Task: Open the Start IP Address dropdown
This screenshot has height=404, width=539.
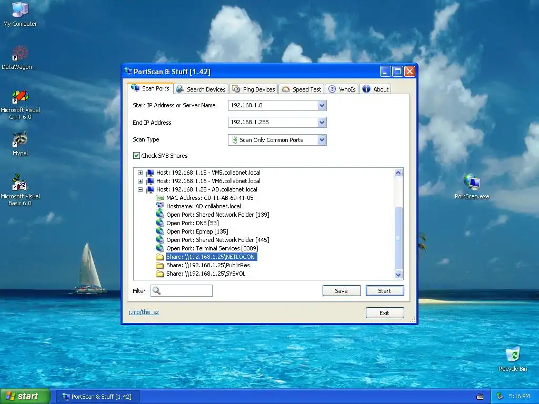Action: click(x=322, y=105)
